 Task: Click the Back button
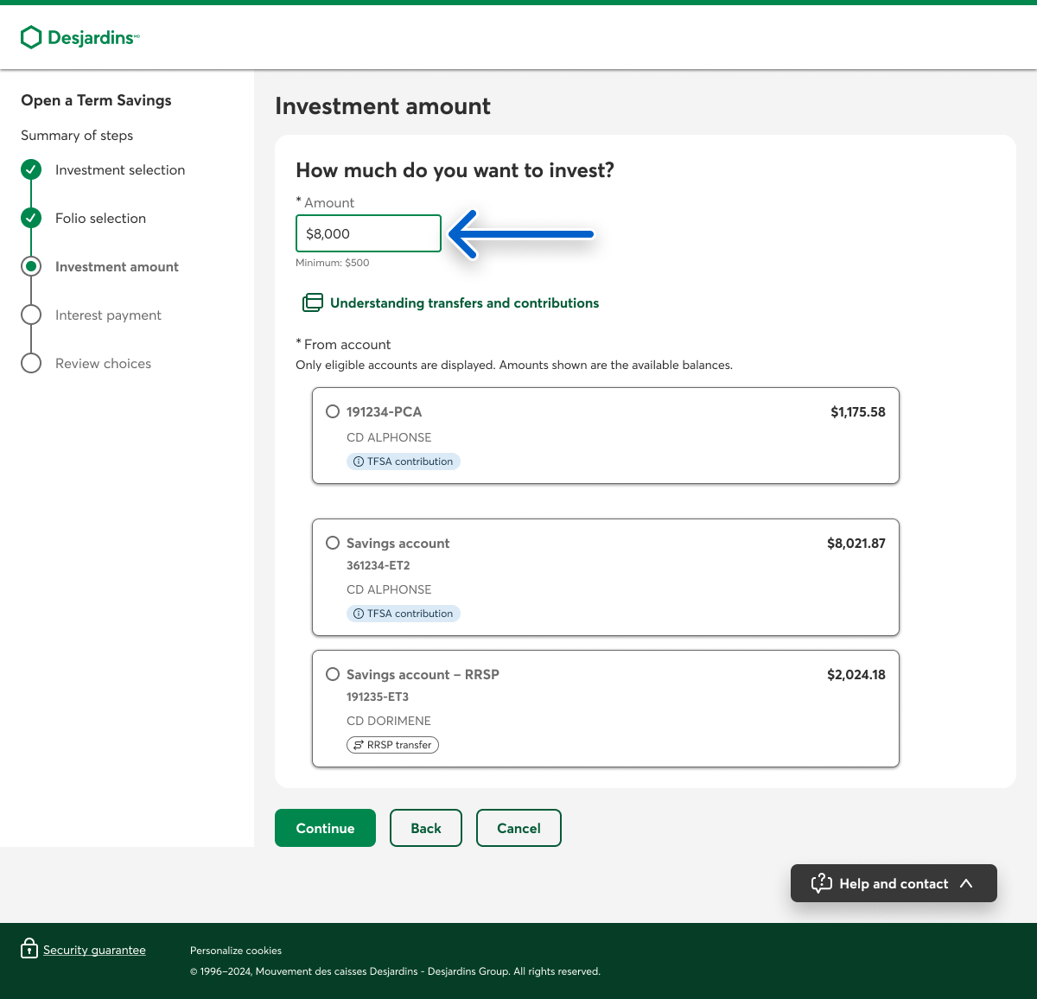[x=426, y=828]
